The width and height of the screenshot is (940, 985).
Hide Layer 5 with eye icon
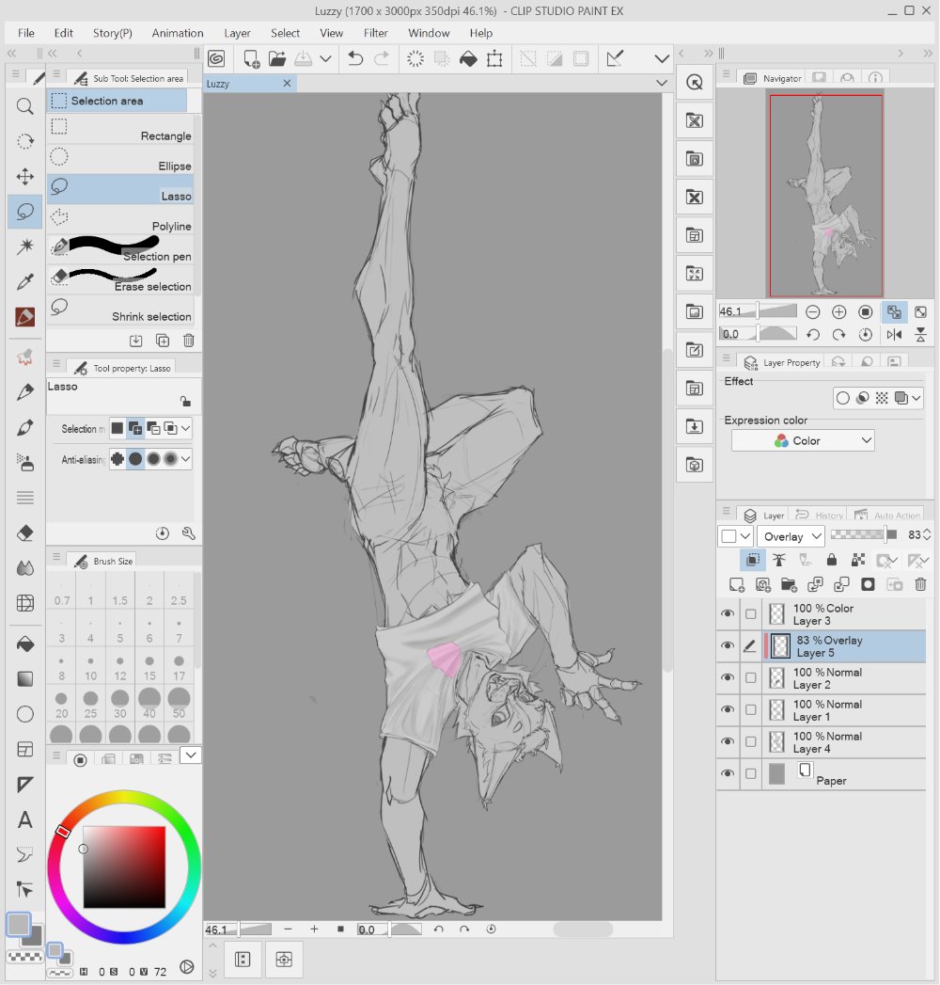[x=728, y=645]
